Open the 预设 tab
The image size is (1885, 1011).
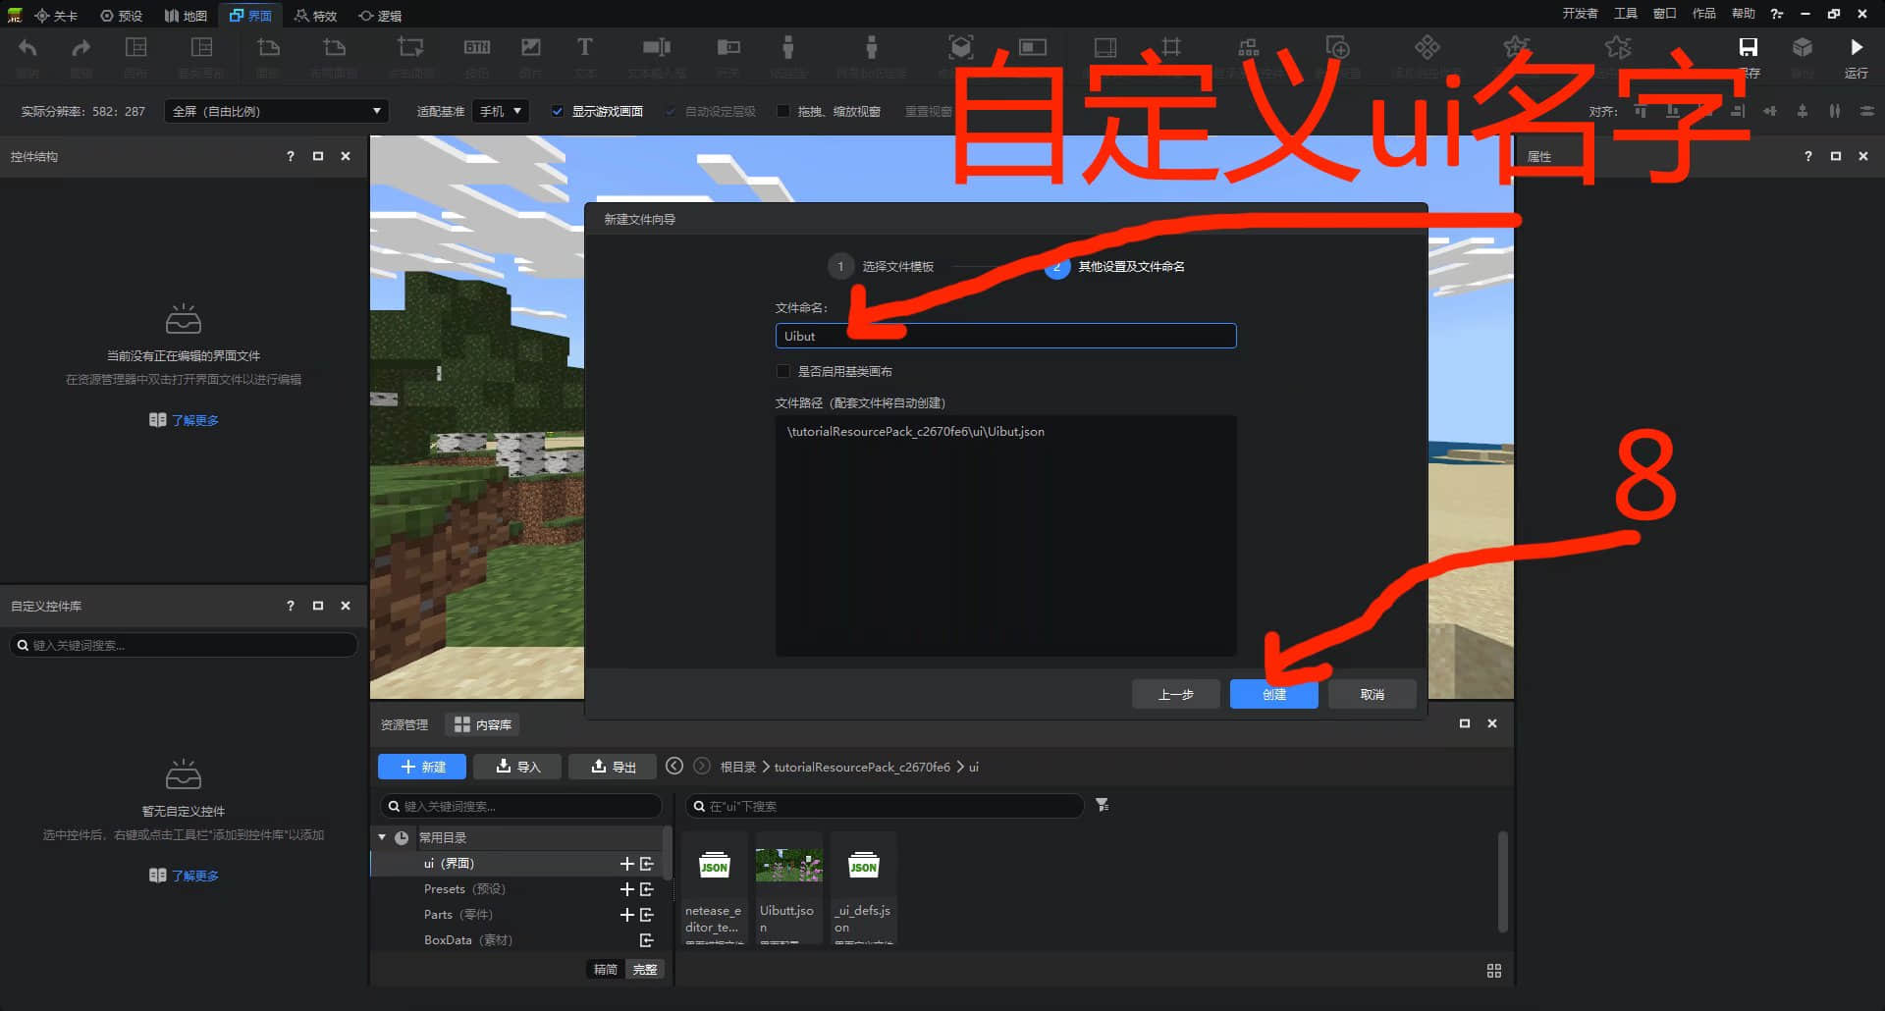click(122, 16)
